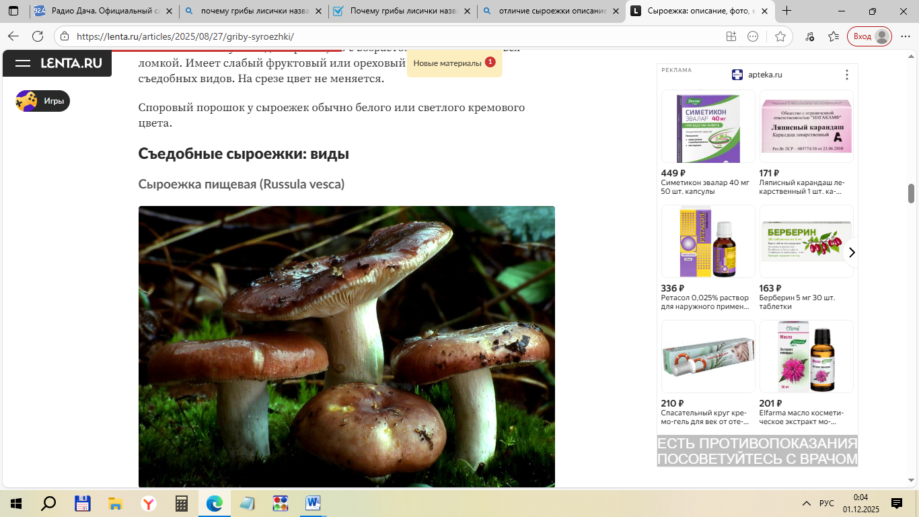Show next products in the ad carousel
This screenshot has height=517, width=919.
851,252
